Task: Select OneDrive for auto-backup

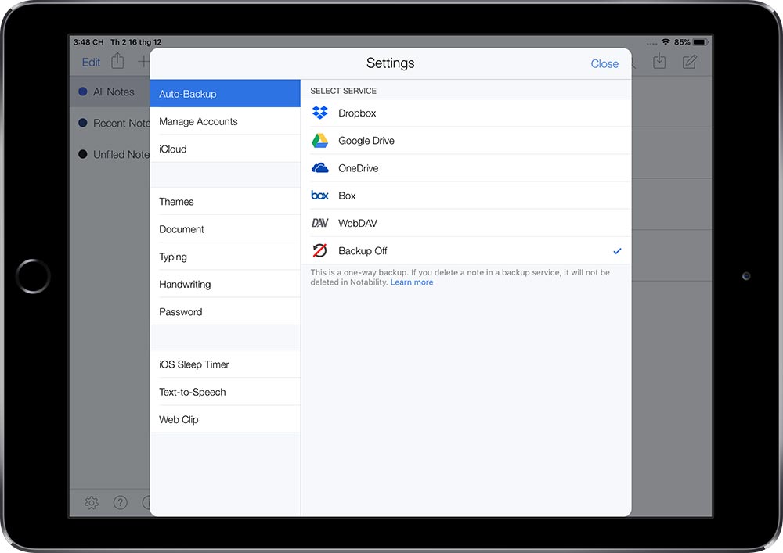Action: [466, 168]
